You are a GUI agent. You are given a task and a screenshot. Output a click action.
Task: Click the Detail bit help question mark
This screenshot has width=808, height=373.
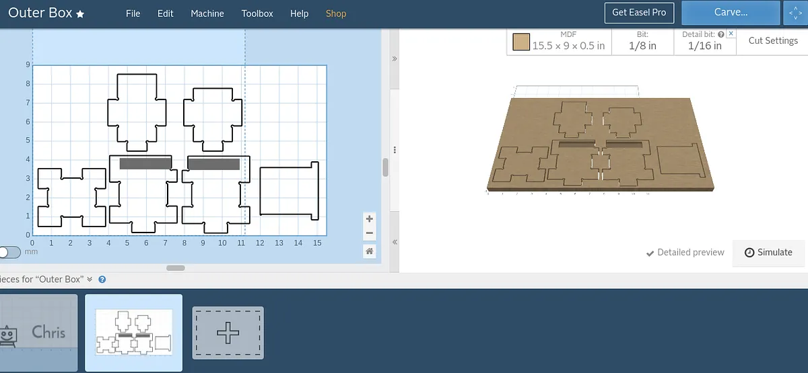coord(721,34)
